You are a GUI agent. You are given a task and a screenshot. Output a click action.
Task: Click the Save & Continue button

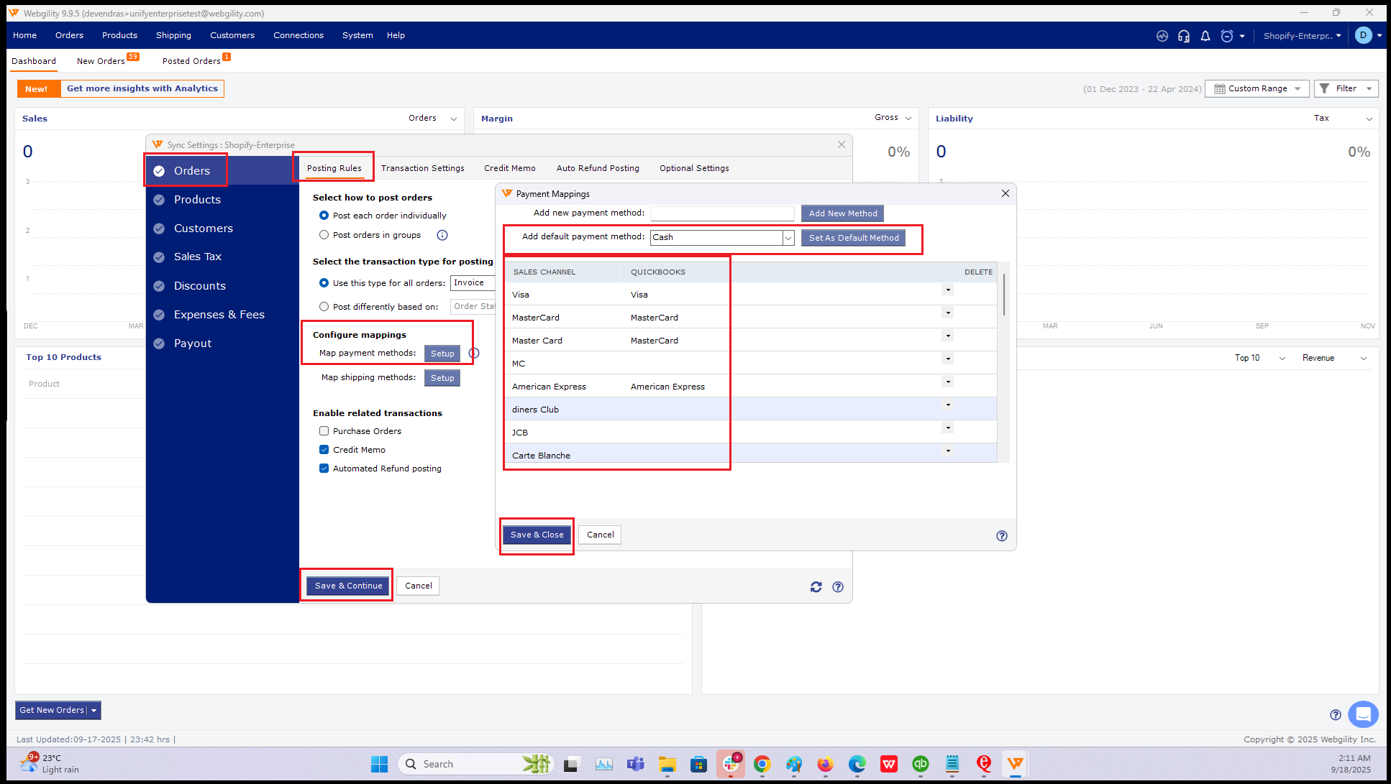click(348, 586)
